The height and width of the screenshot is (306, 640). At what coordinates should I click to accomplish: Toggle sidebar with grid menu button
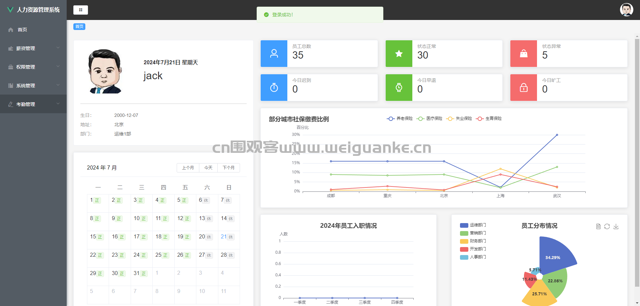[x=81, y=10]
